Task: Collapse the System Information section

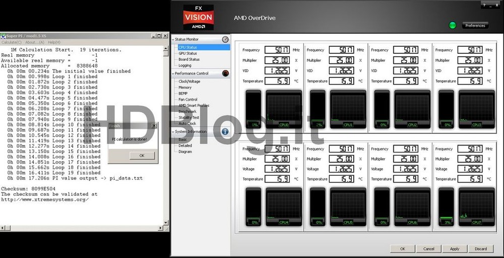Action: (173, 132)
